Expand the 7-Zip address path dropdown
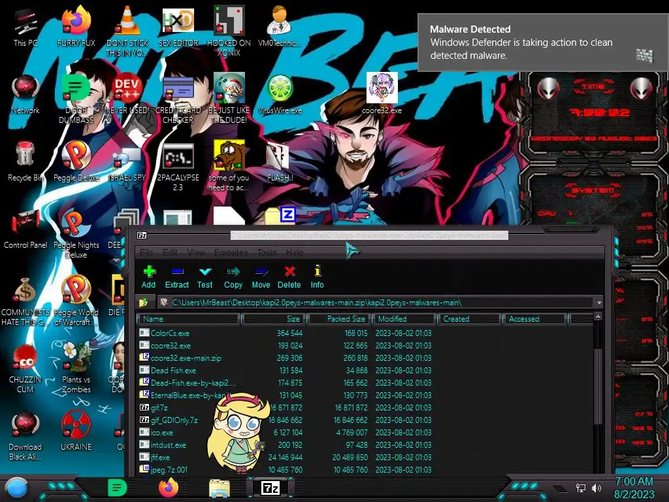This screenshot has width=669, height=502. pos(599,303)
